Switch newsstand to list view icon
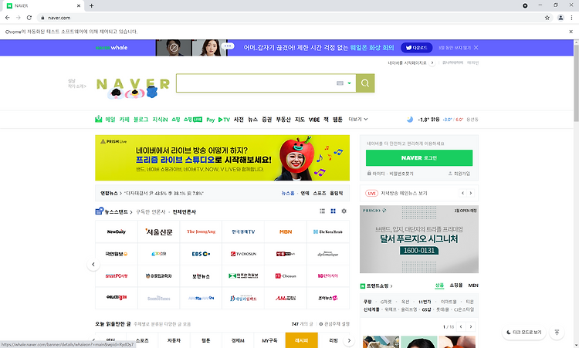Image resolution: width=579 pixels, height=348 pixels. click(323, 211)
